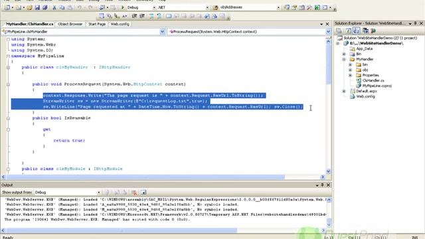Collapse the MyHandler folder in tree
This screenshot has width=425, height=239.
tap(344, 59)
